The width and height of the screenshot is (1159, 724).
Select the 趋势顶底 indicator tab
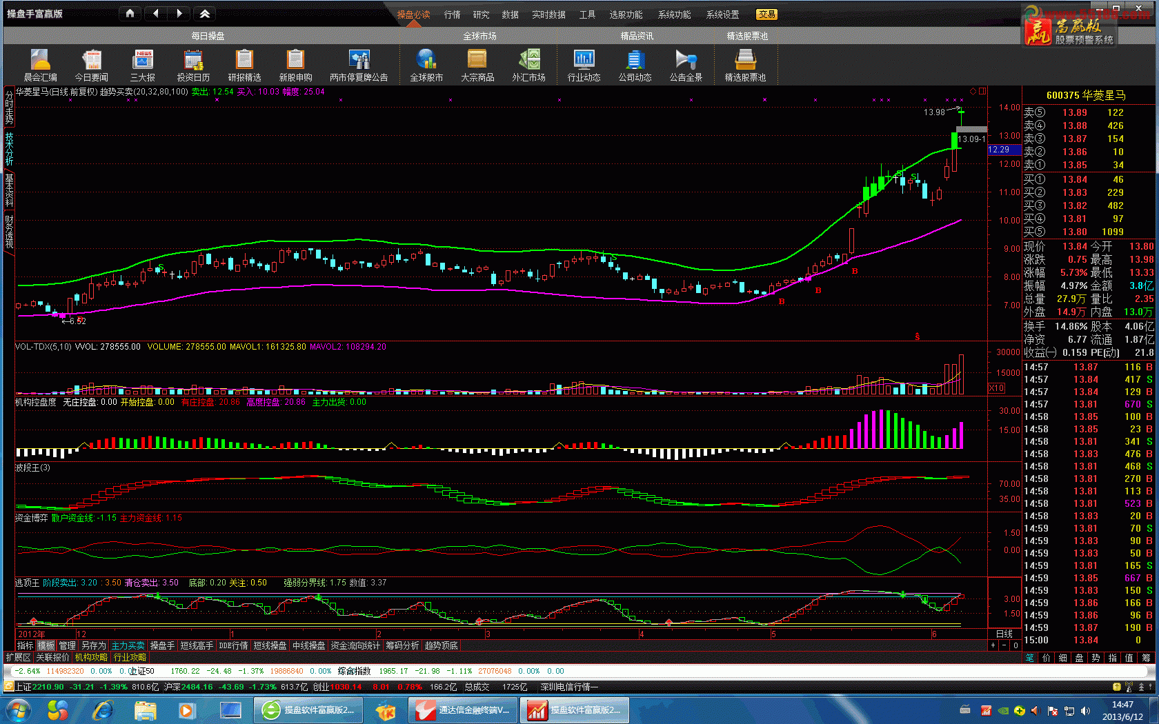point(441,645)
